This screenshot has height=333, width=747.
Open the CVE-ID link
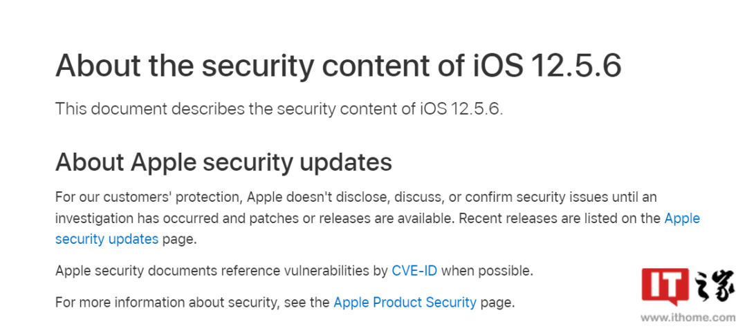coord(414,271)
